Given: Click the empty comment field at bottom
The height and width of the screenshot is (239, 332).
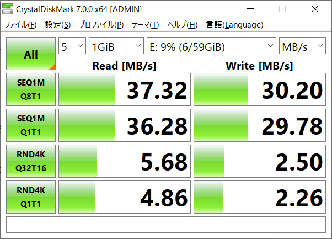Looking at the screenshot, I should (x=166, y=225).
